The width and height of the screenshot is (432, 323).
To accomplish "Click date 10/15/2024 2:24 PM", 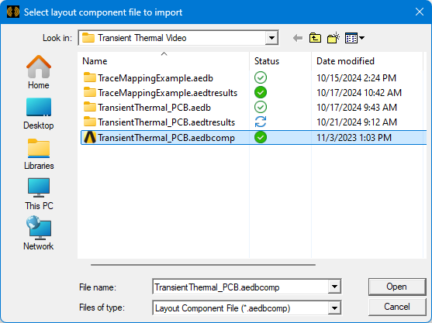I will pyautogui.click(x=356, y=78).
